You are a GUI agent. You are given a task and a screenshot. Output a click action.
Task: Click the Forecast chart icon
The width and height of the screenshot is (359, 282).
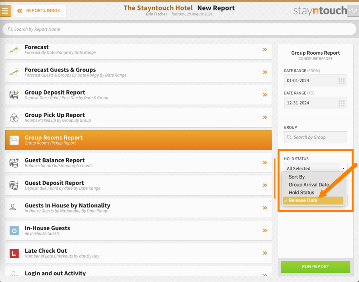(x=14, y=50)
